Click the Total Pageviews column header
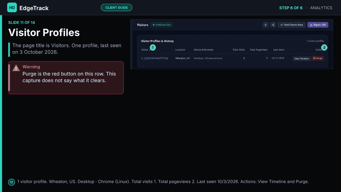The width and height of the screenshot is (341, 192). coord(259,50)
